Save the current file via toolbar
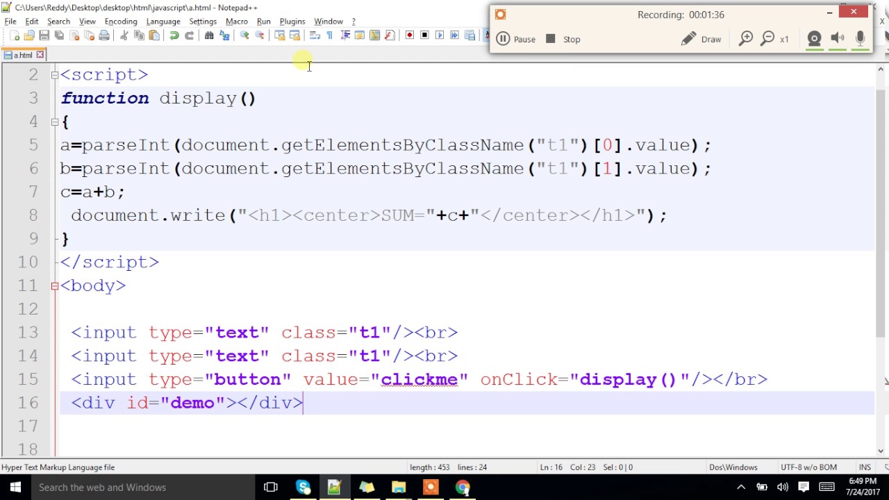 44,35
